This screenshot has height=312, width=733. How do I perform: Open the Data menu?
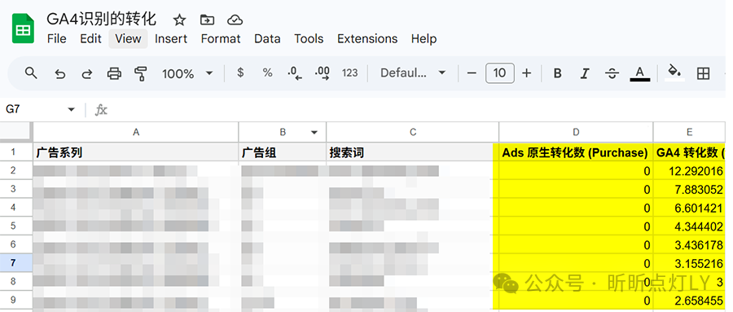tap(267, 38)
